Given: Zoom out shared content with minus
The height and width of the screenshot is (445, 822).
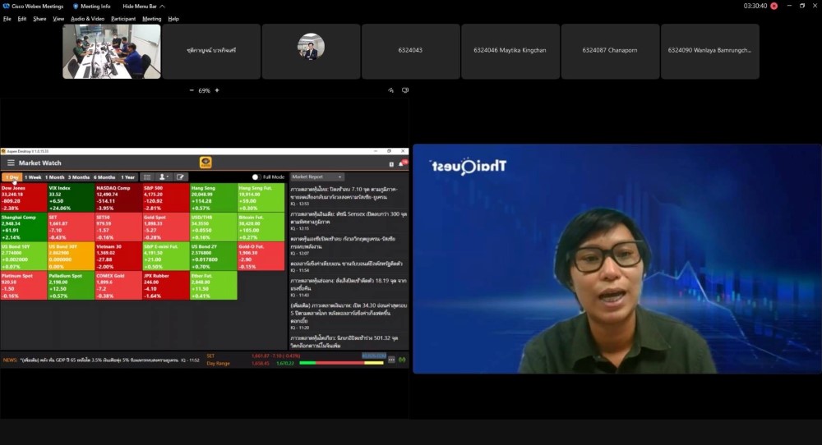Looking at the screenshot, I should [192, 90].
